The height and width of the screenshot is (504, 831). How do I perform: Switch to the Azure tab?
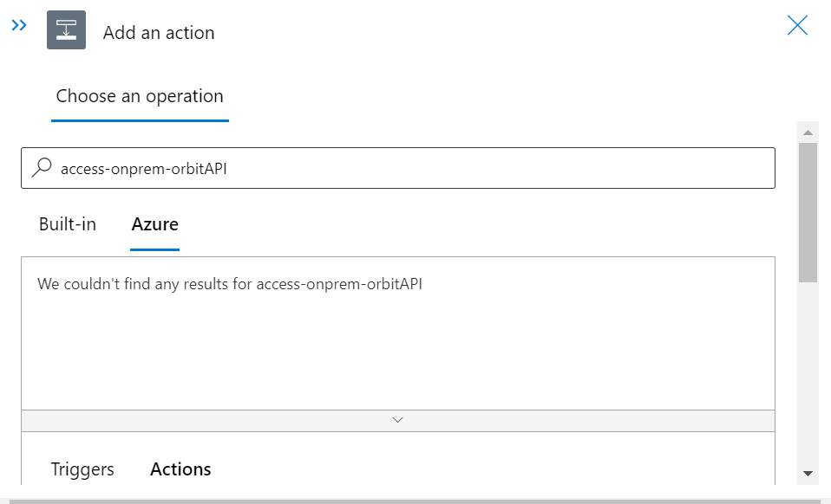pyautogui.click(x=154, y=224)
